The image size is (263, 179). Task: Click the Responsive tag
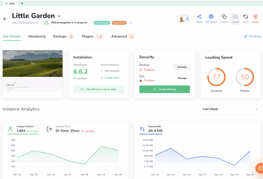119,23
